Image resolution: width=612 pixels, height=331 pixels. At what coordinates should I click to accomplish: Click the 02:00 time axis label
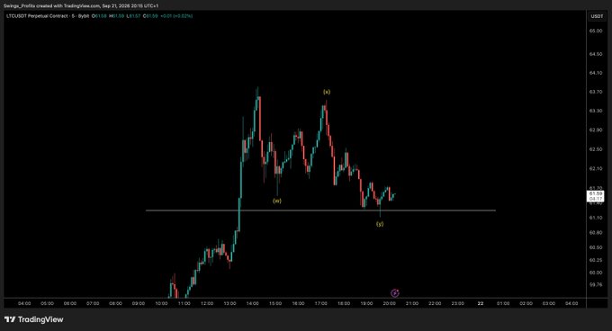click(x=526, y=303)
